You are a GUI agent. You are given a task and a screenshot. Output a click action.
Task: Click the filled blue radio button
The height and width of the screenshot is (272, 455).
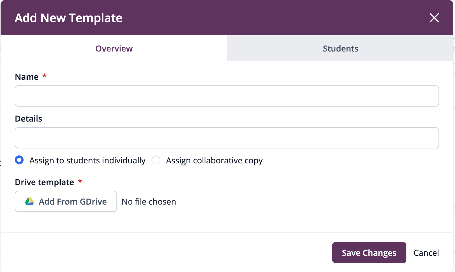click(x=19, y=160)
